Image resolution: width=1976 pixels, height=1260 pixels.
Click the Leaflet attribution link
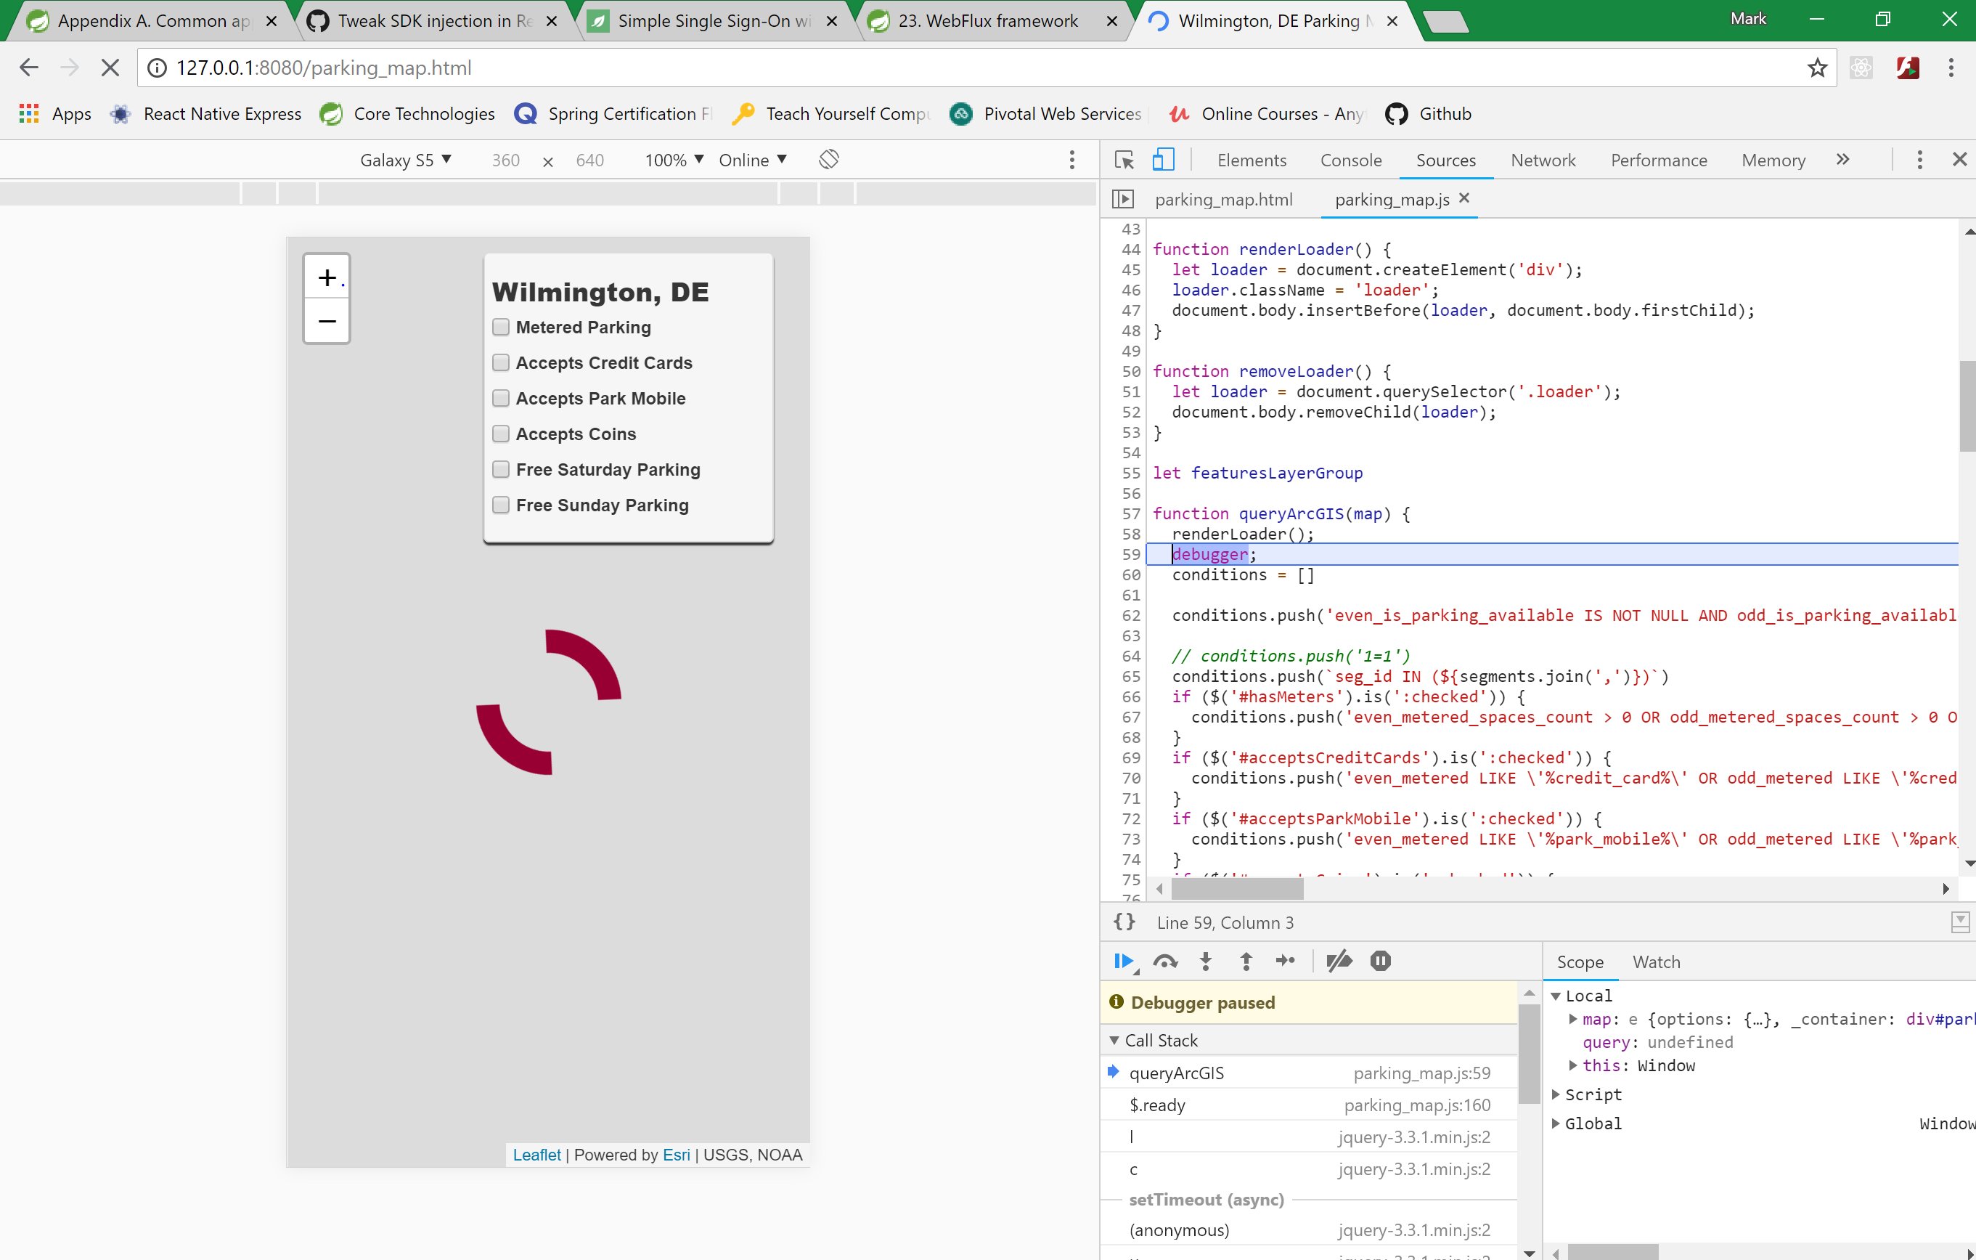(x=536, y=1154)
